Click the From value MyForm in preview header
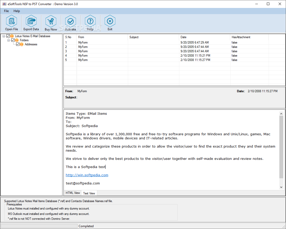The height and width of the screenshot is (229, 286). point(82,91)
